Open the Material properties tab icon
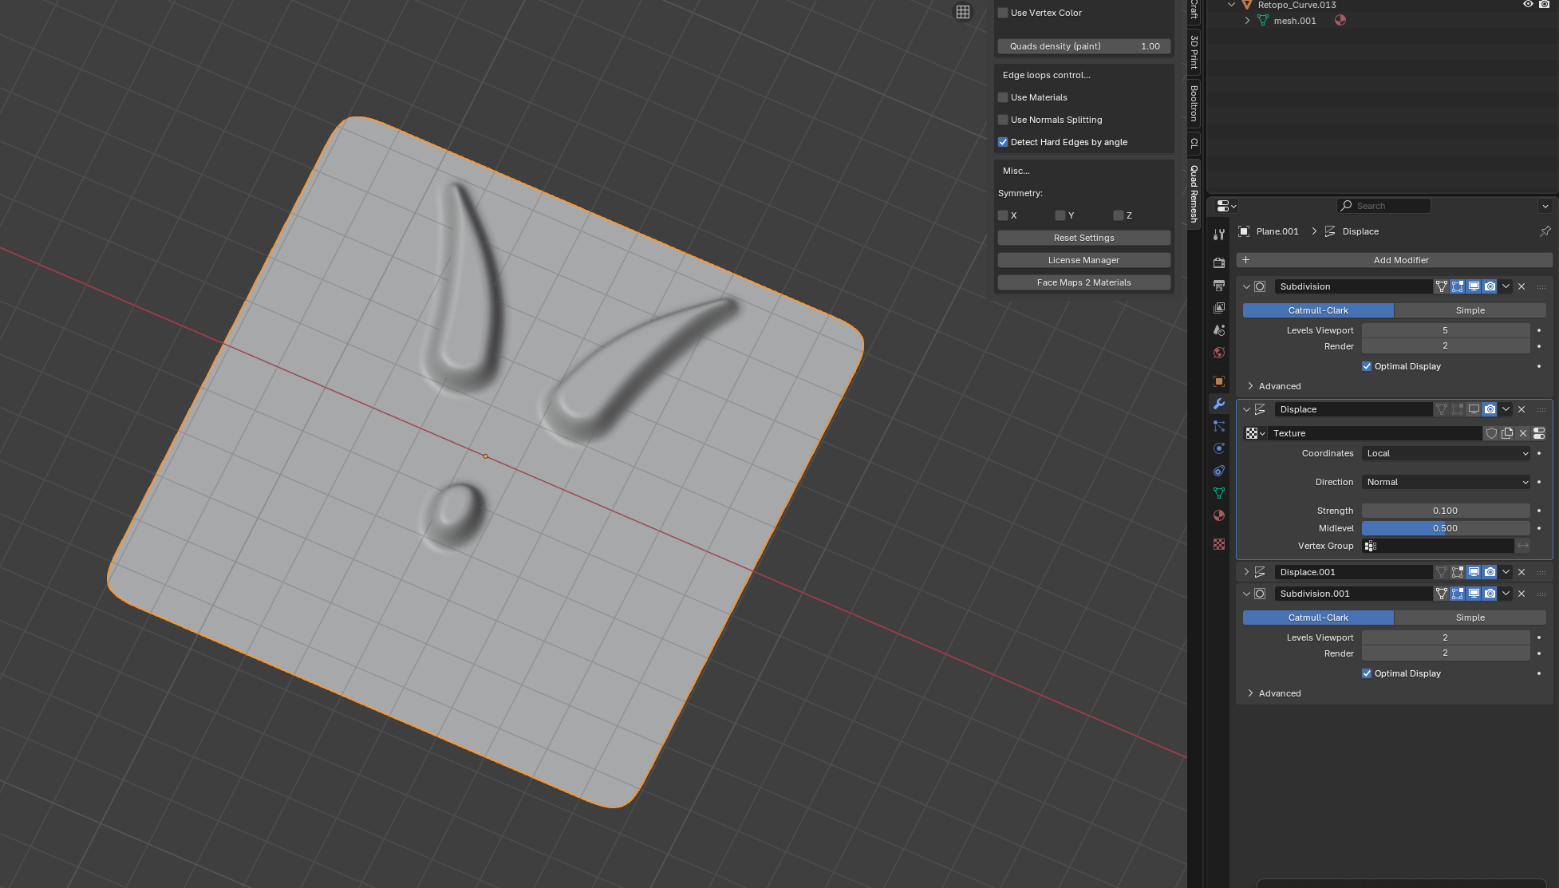This screenshot has width=1559, height=888. (1218, 515)
